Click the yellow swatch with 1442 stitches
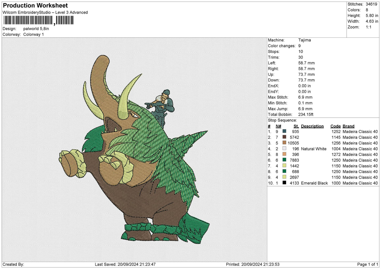Screen dimensions: 381x269 284,166
